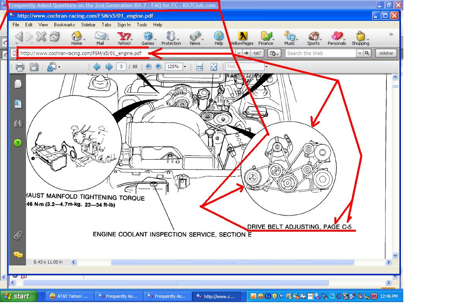Save a copy of the PDF
Image resolution: width=460 pixels, height=306 pixels.
click(x=34, y=67)
